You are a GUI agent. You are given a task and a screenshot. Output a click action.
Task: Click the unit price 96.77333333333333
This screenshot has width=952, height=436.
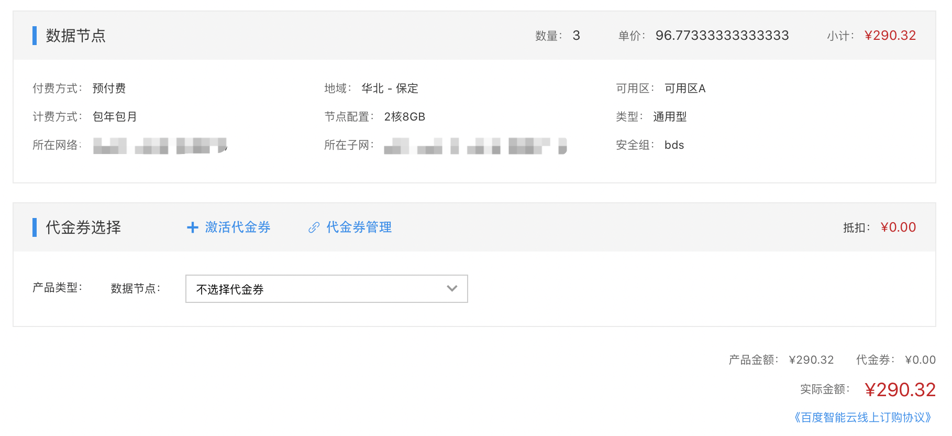[722, 36]
